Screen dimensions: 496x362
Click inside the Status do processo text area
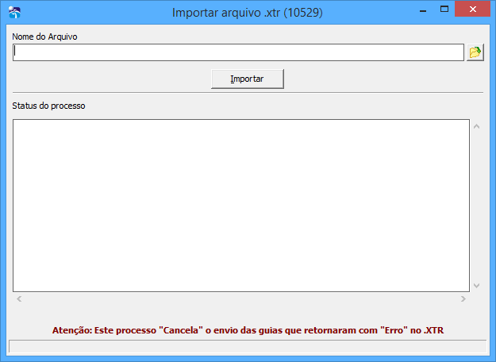pyautogui.click(x=241, y=206)
